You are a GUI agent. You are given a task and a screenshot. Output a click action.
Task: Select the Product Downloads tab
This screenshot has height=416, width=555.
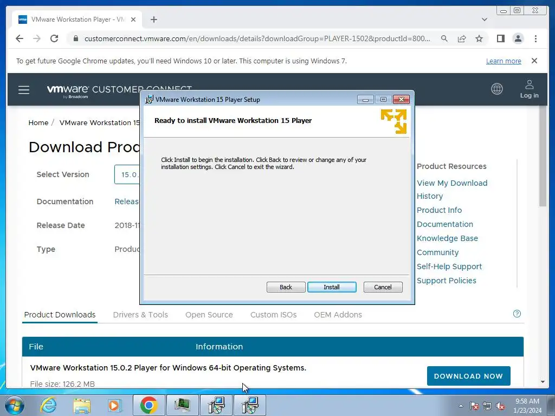[60, 315]
